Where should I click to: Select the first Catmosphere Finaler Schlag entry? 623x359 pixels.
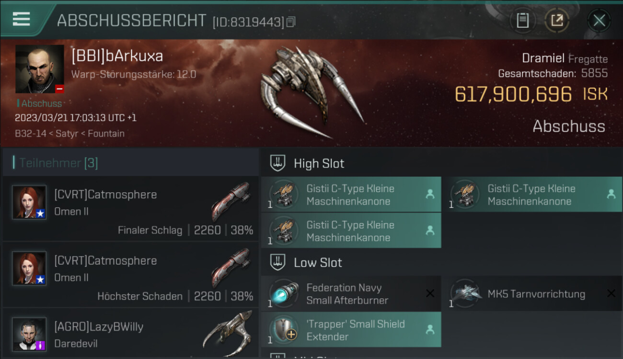(130, 208)
